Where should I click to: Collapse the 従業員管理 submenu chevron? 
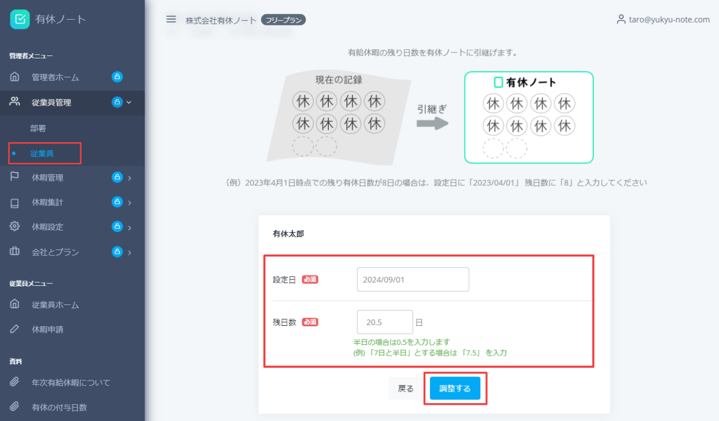[x=129, y=103]
